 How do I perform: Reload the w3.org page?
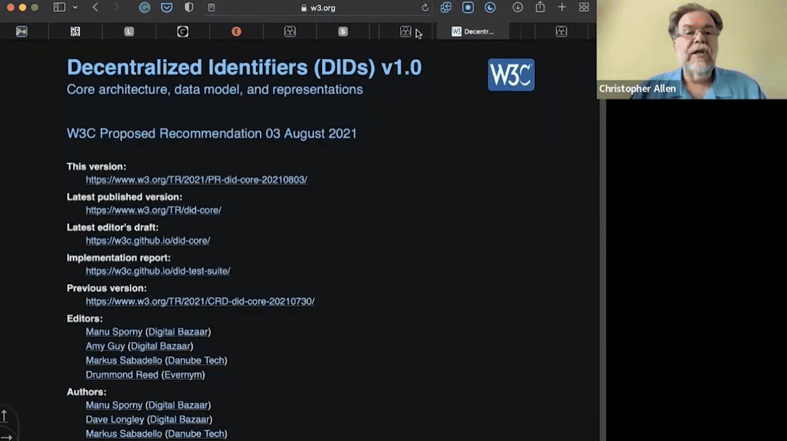[425, 7]
